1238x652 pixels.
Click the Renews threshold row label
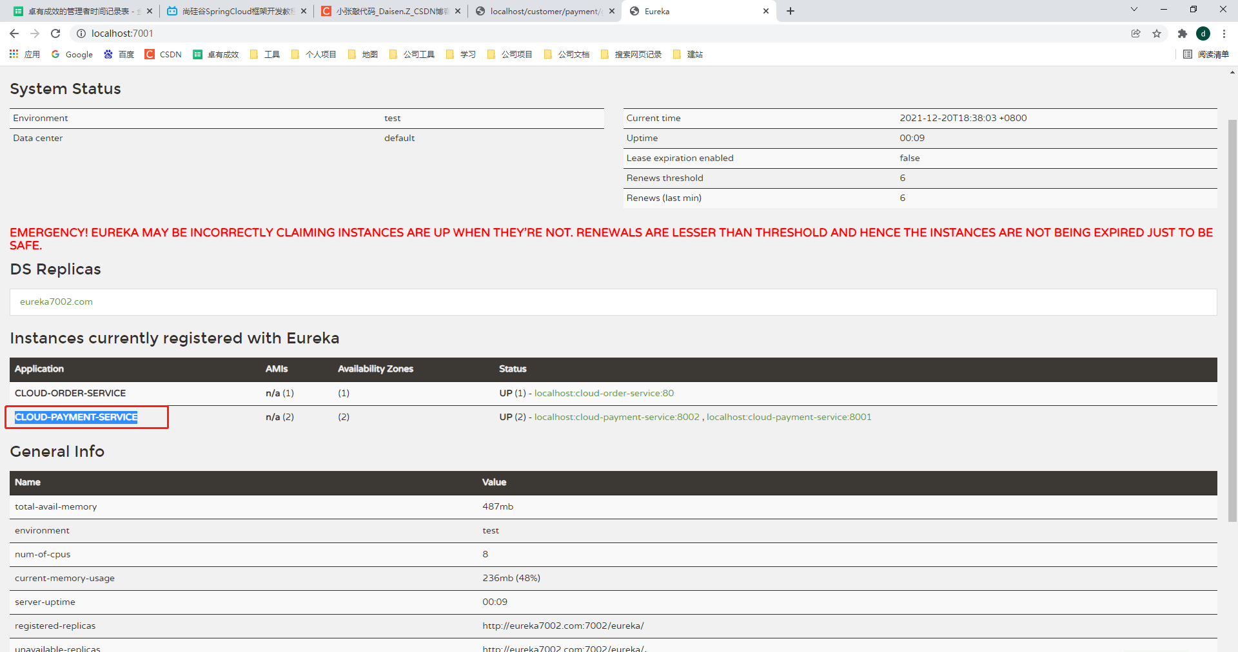tap(665, 178)
